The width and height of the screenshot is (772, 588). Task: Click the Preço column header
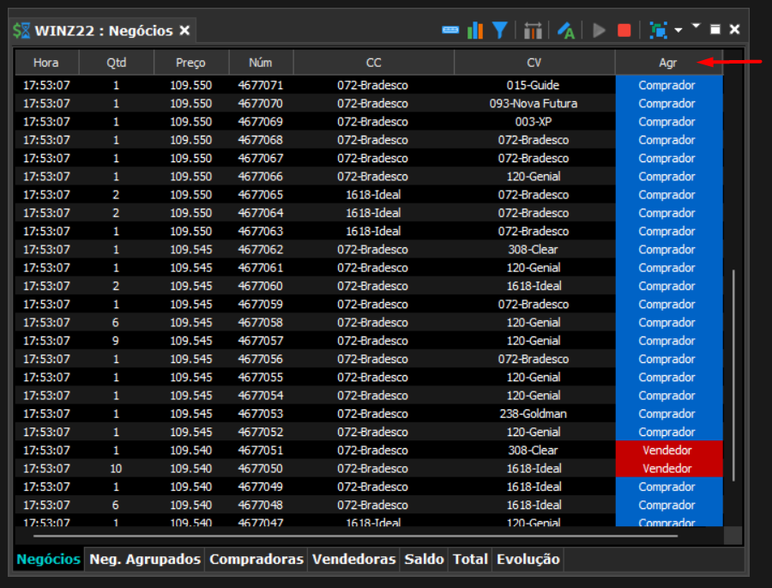191,63
